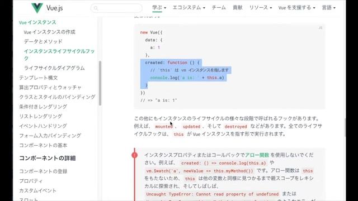
Task: Click the console.log code line
Action: coord(187,78)
